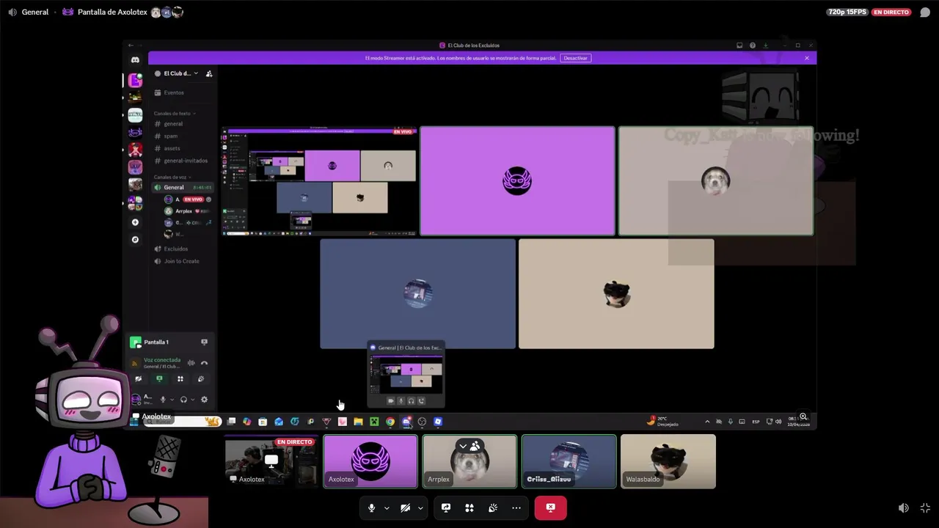Screen dimensions: 939x528
Task: Select the live stream tile labeled Axolotex EN DIRECTO
Action: click(270, 461)
